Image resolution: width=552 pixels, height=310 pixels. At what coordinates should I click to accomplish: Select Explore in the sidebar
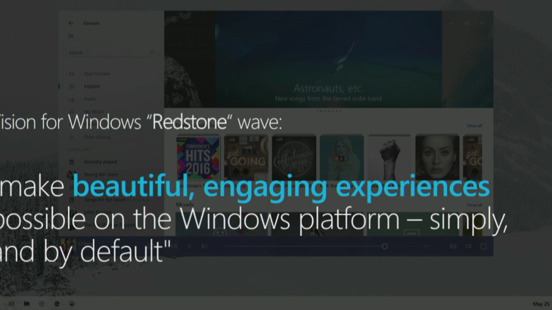tap(91, 87)
